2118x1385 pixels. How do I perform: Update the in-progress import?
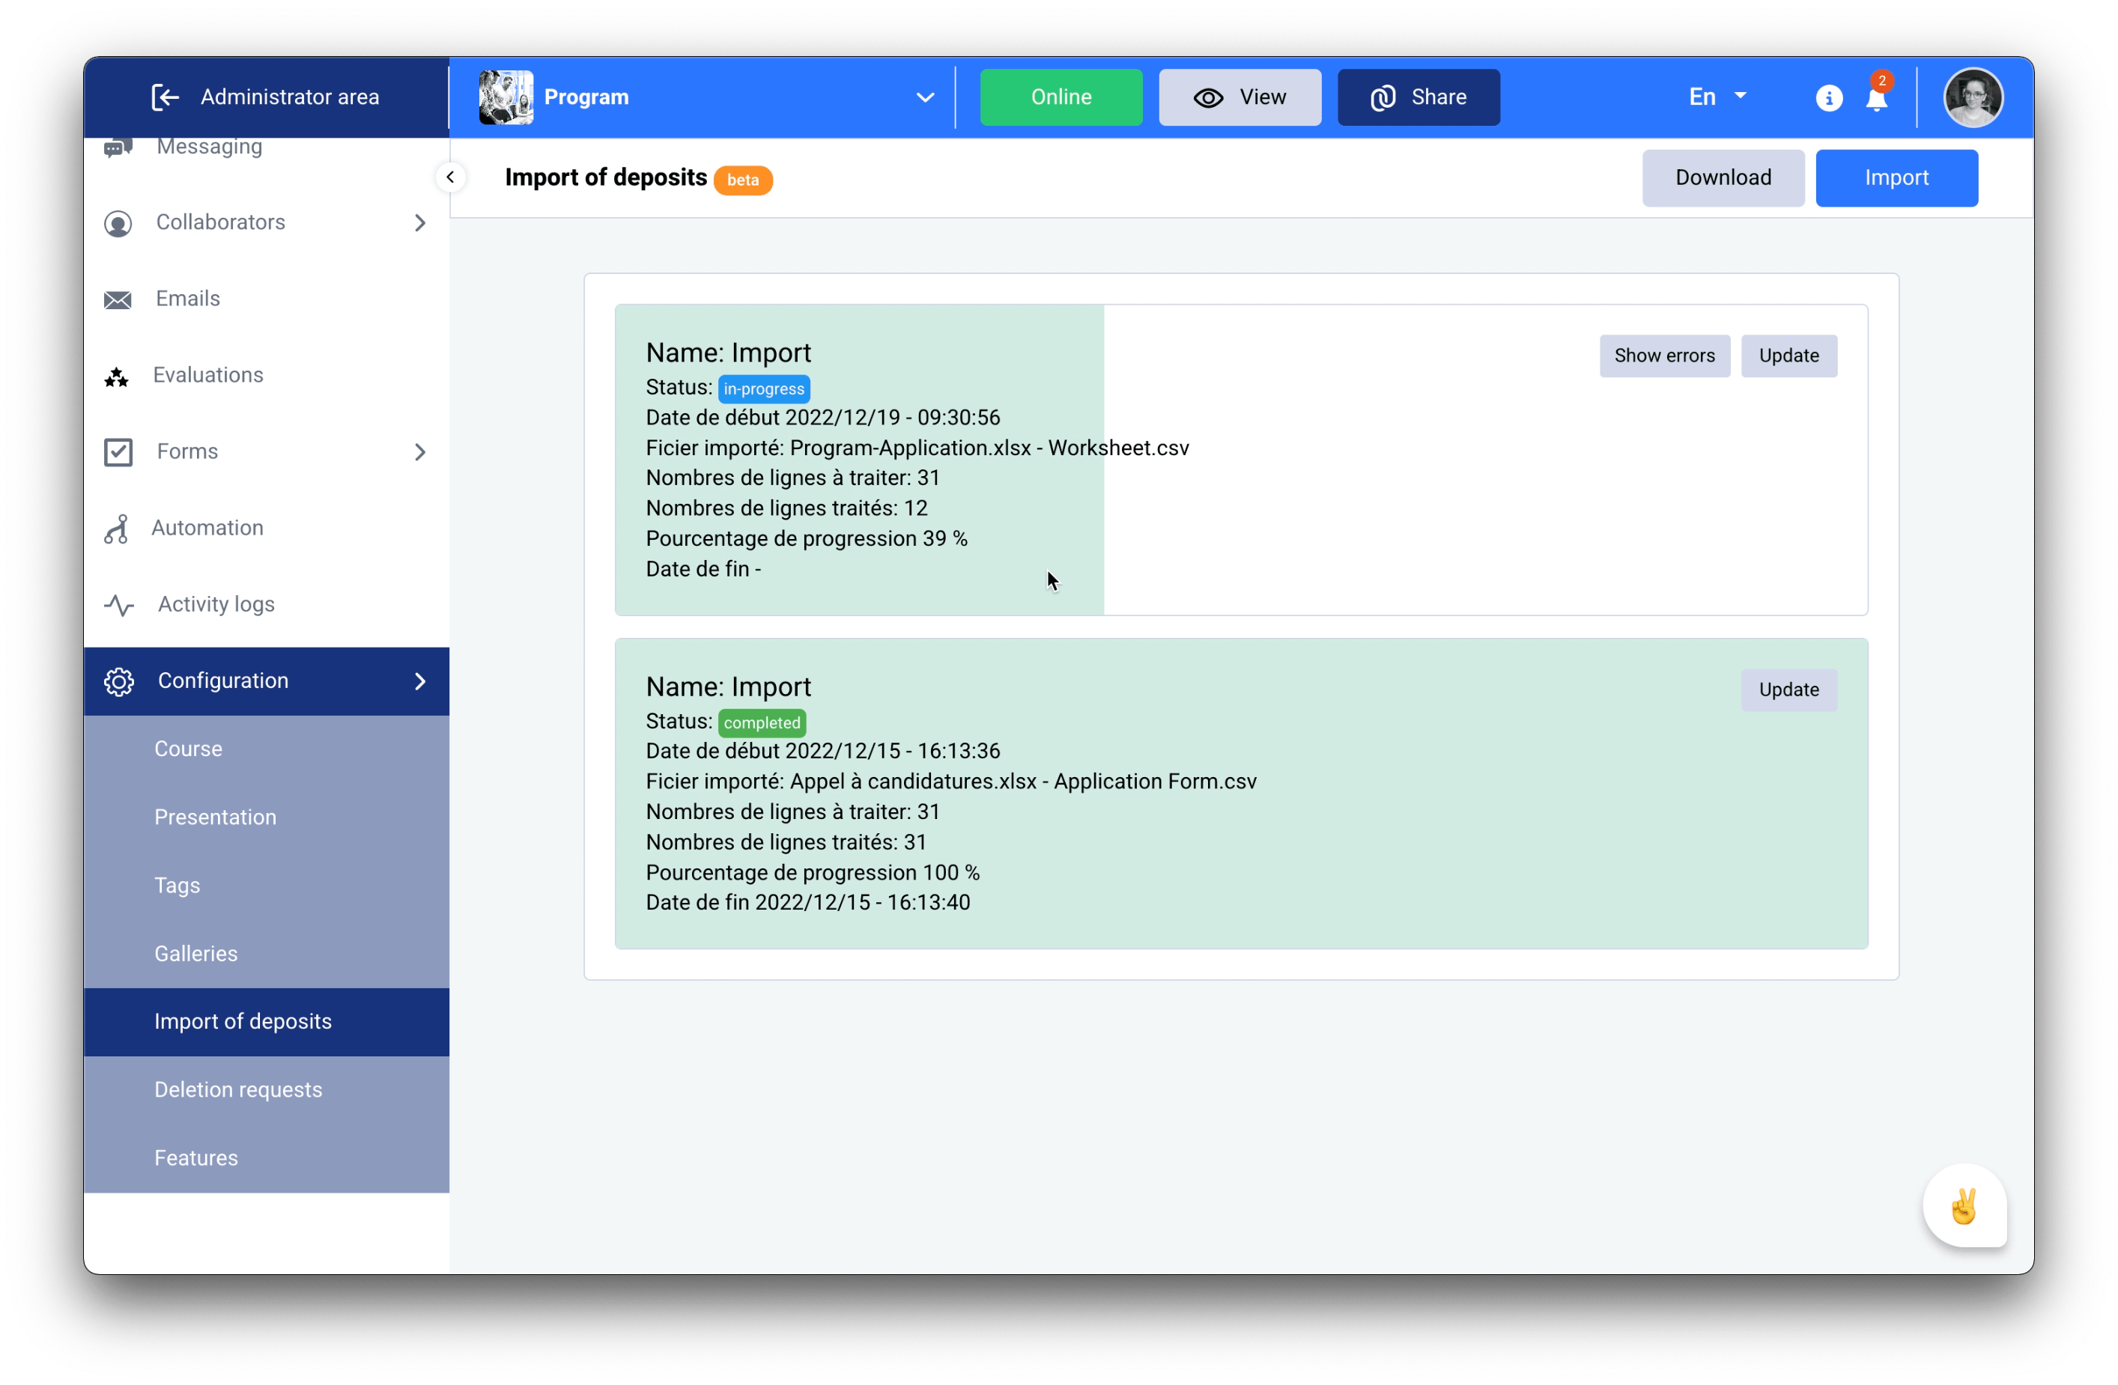[x=1788, y=356]
